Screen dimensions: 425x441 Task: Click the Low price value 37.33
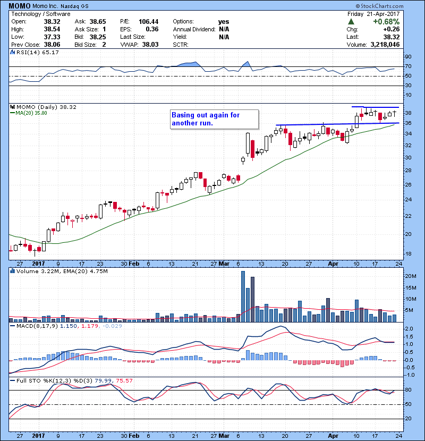click(x=52, y=37)
